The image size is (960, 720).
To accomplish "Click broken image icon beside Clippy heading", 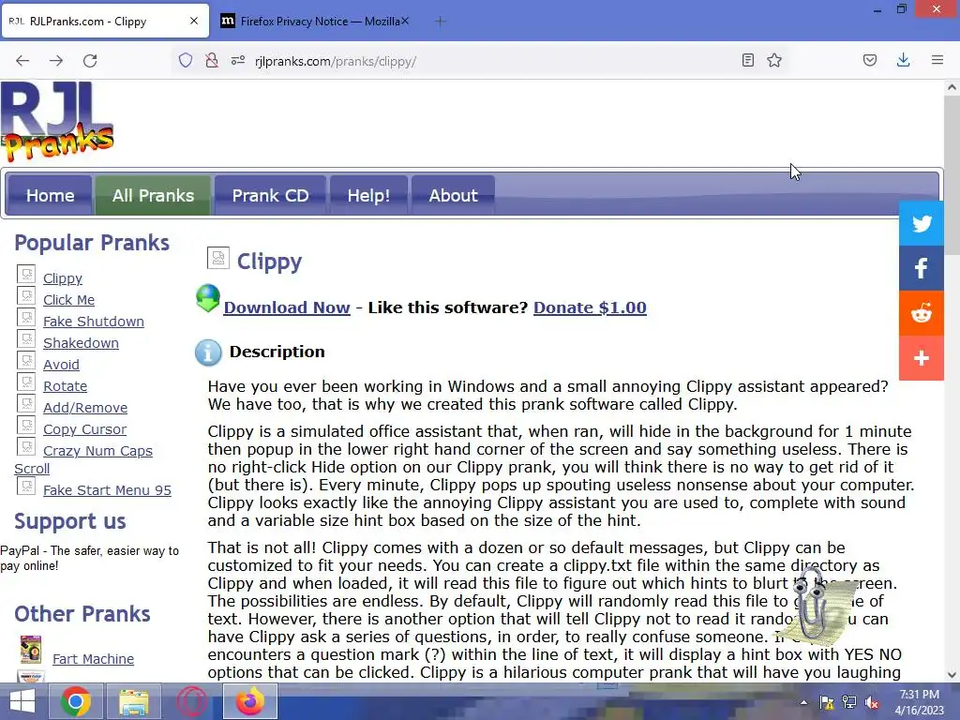I will coord(217,259).
